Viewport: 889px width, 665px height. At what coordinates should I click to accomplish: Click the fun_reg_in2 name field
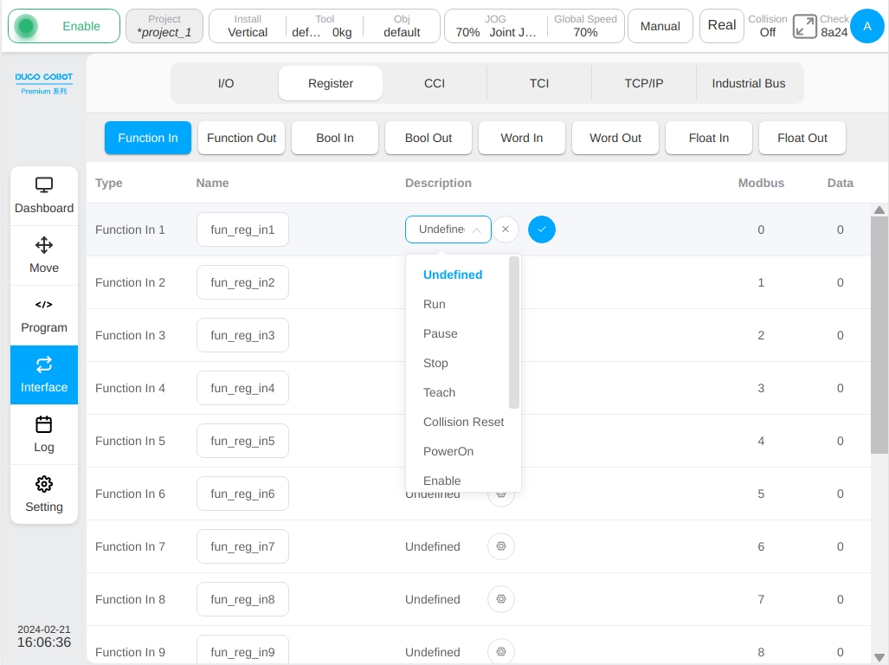[x=242, y=282]
